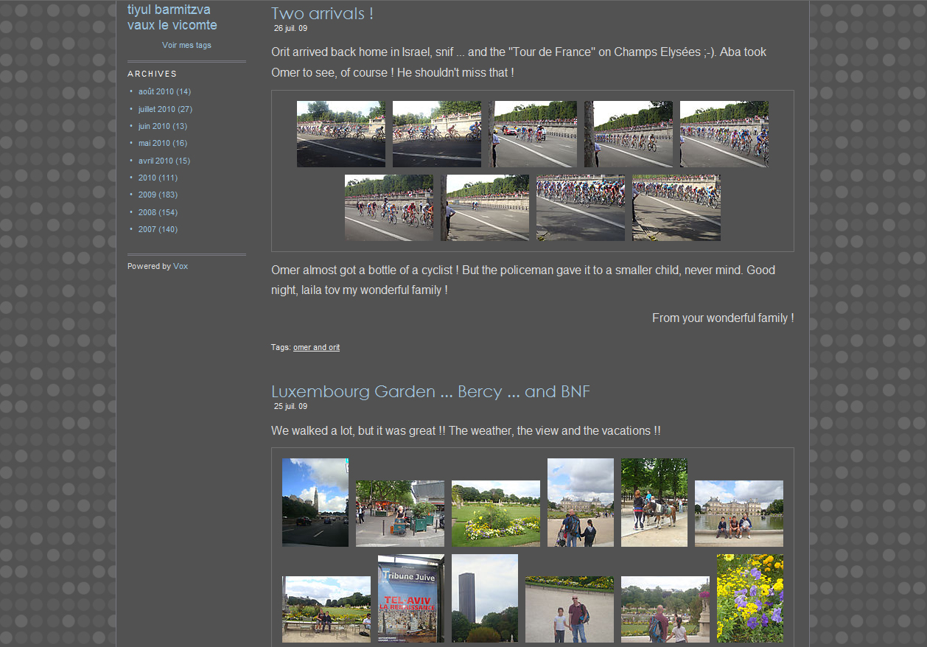
Task: Open the 'Two arrivals !' post title
Action: (x=322, y=13)
